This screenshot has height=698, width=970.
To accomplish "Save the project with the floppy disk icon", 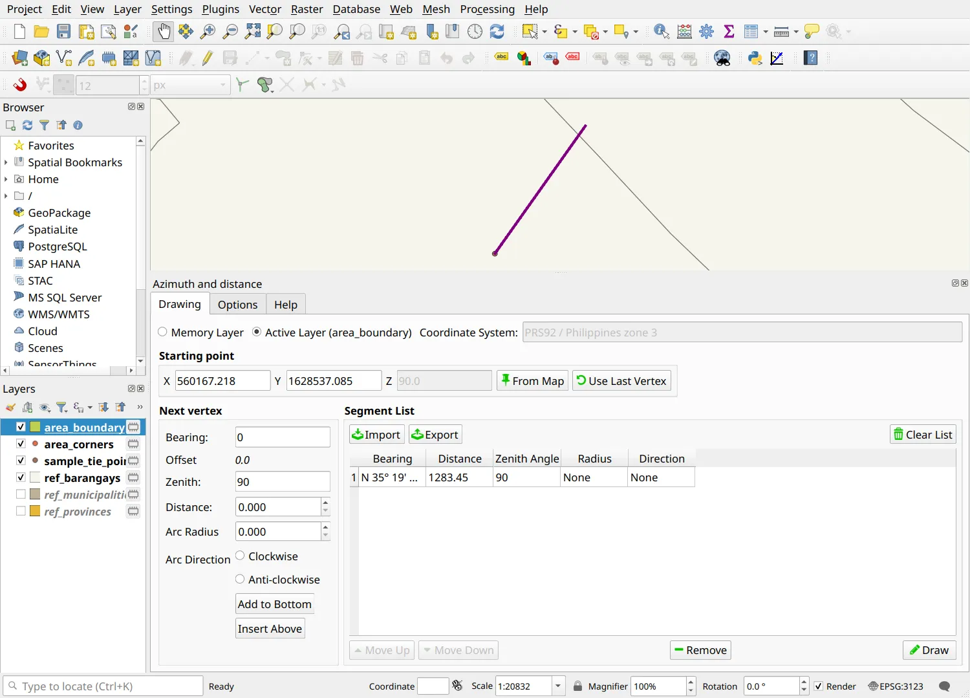I will tap(63, 31).
